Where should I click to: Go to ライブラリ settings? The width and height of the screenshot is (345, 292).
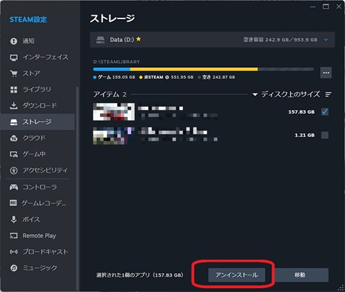click(38, 89)
